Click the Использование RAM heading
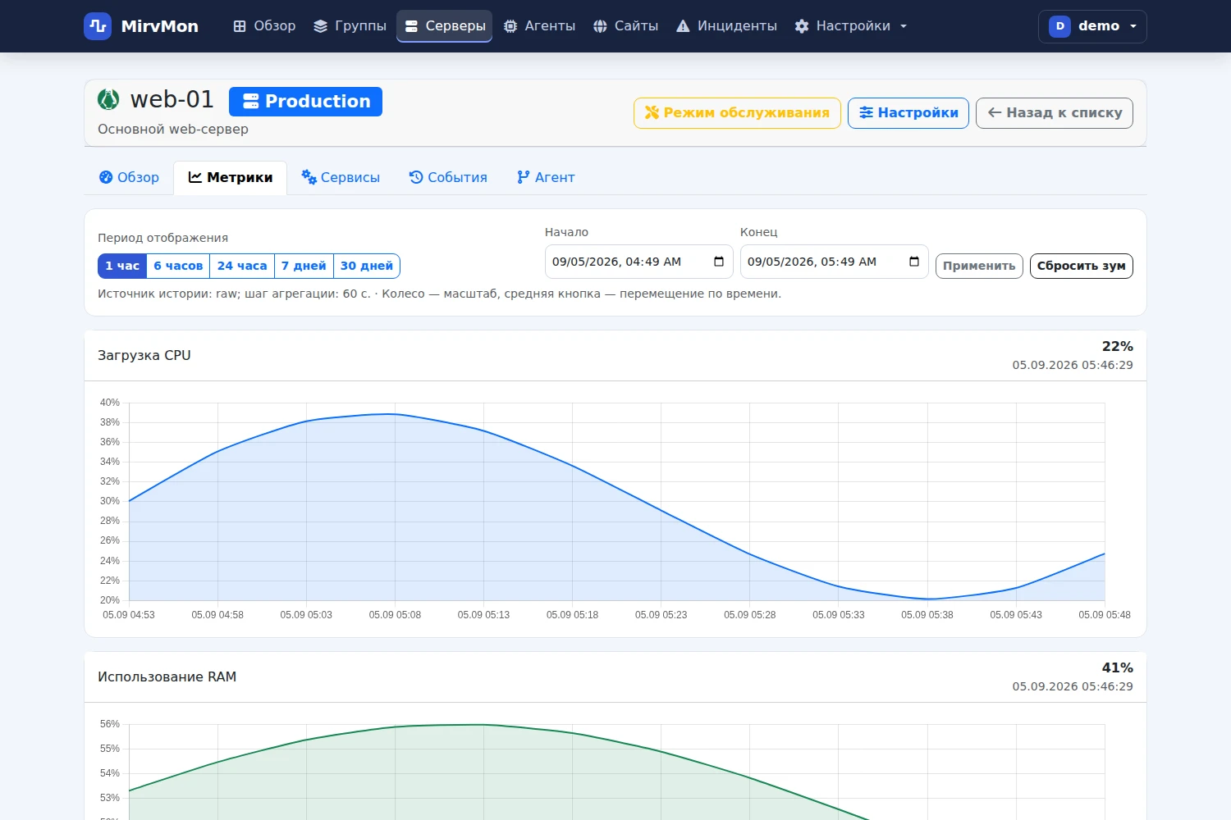 [167, 676]
